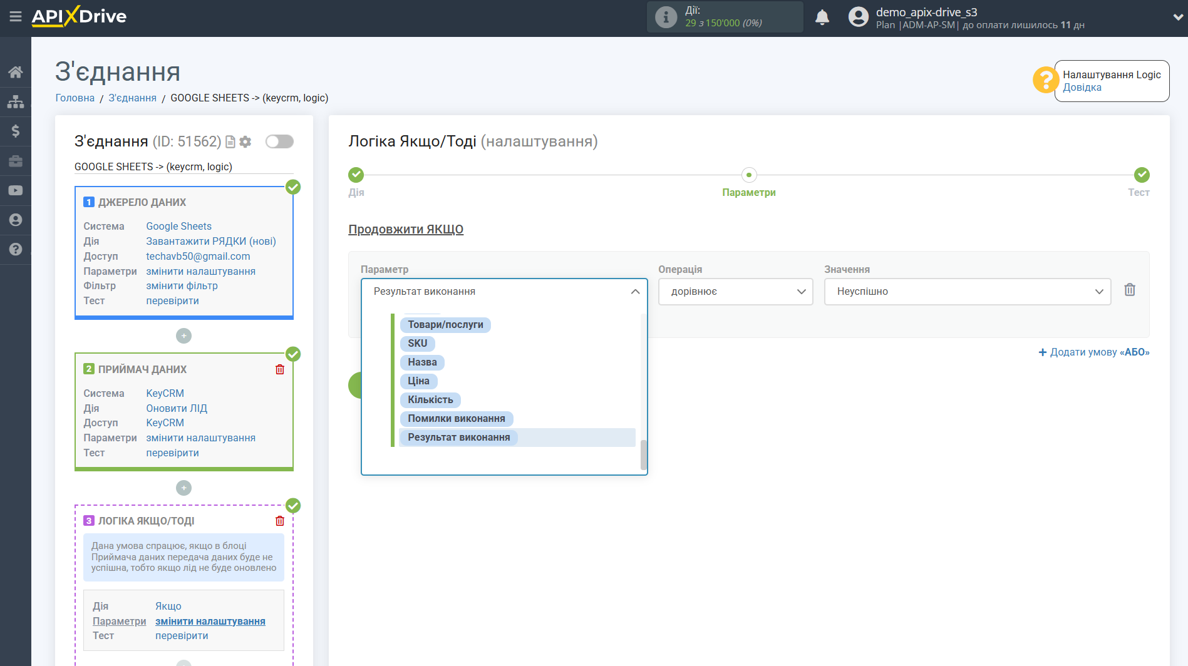
Task: Click the dropdown list scrollbar
Action: [643, 454]
